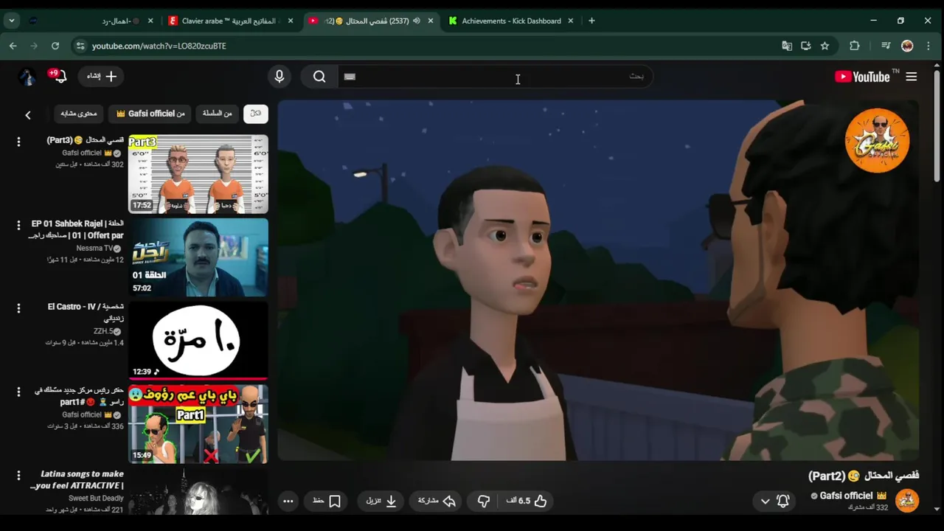Screen dimensions: 944x531
Task: Open the 'Latina songs to make' video title
Action: (x=77, y=480)
